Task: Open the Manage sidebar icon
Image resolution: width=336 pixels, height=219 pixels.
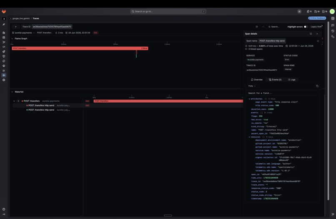Action: pos(4,33)
